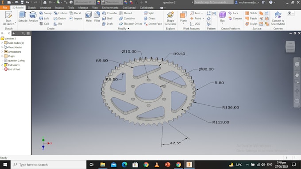This screenshot has height=169, width=301.
Task: Click the Import command
Action: (x=76, y=19)
